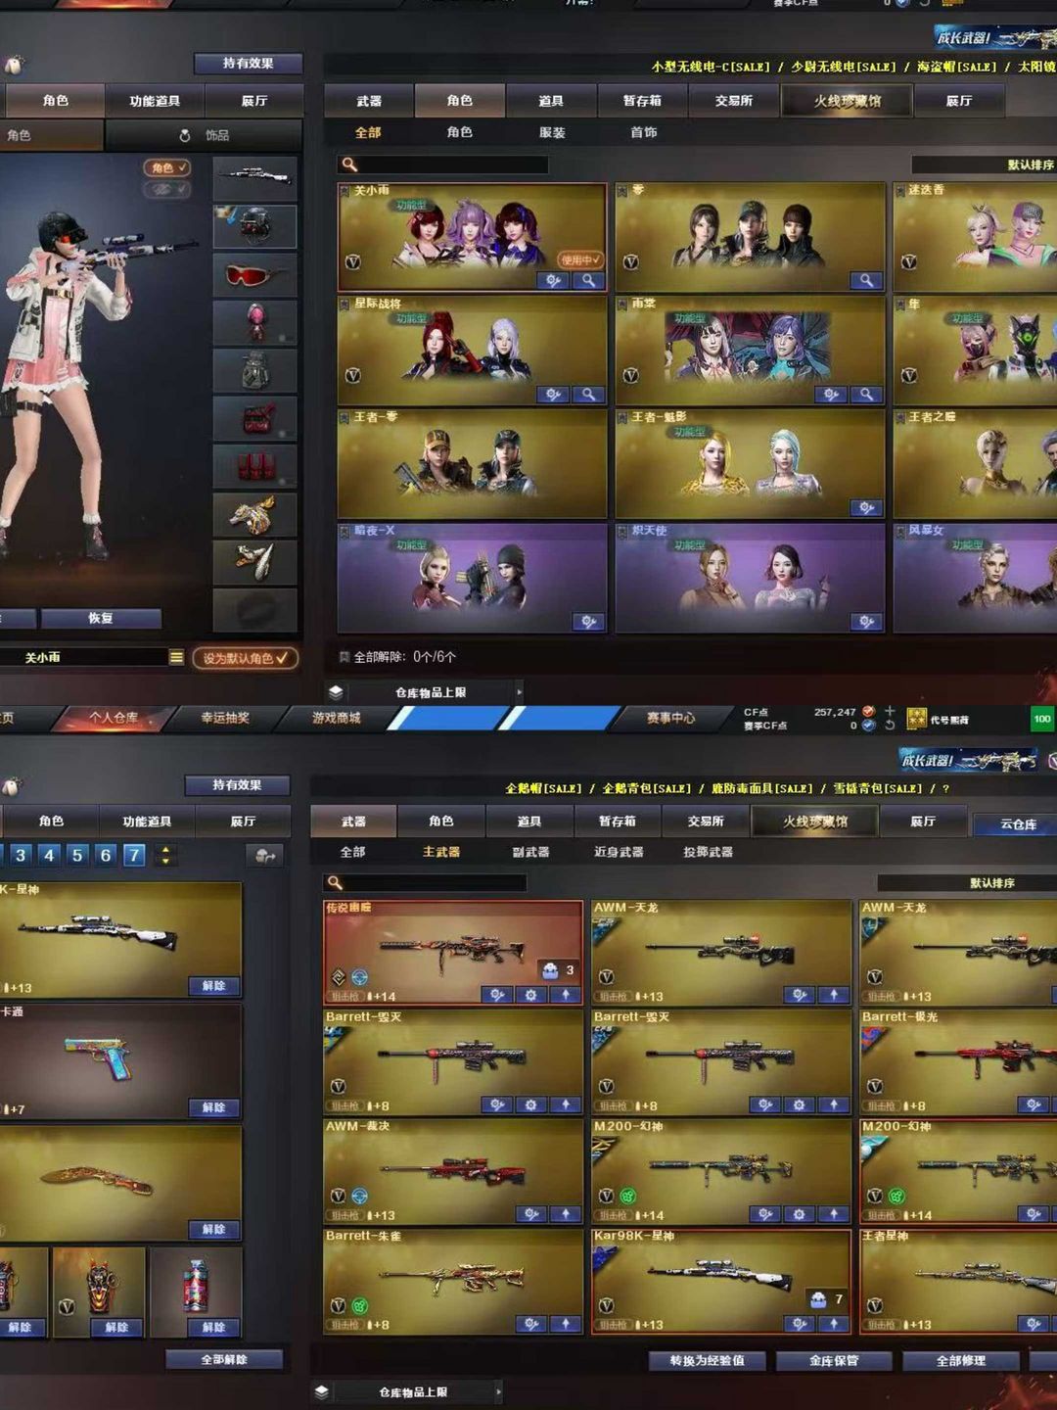The width and height of the screenshot is (1057, 1410).
Task: Click the 解除 button on the pistol card
Action: [213, 1107]
